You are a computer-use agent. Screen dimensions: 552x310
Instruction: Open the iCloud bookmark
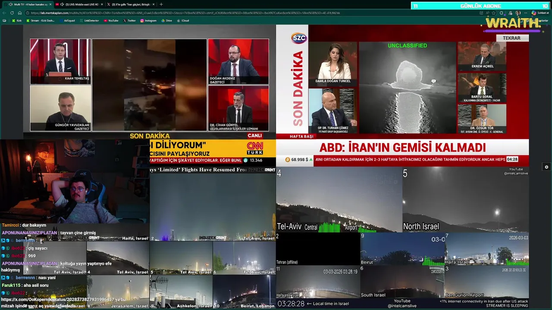[x=183, y=21]
